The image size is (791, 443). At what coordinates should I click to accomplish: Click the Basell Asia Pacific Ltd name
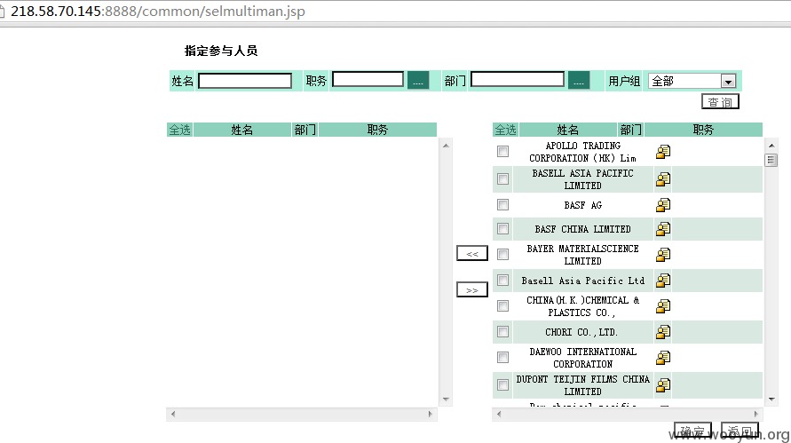[x=582, y=281]
